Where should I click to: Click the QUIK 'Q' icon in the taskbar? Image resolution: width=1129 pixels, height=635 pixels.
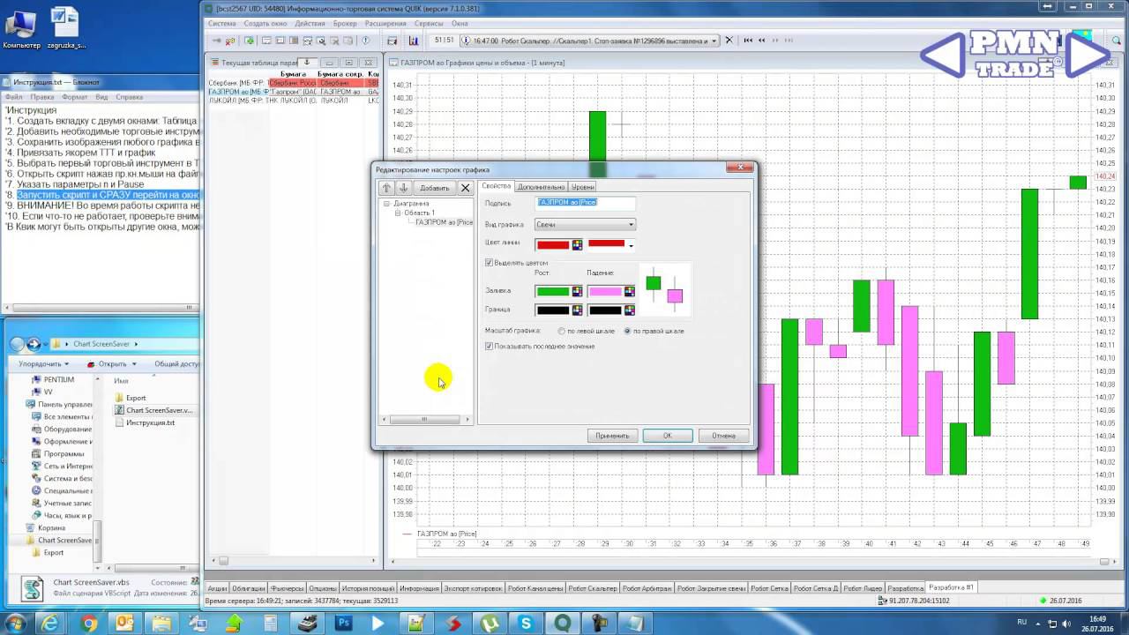[x=563, y=624]
